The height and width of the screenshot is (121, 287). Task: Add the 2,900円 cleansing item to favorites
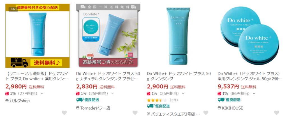tap(206, 113)
